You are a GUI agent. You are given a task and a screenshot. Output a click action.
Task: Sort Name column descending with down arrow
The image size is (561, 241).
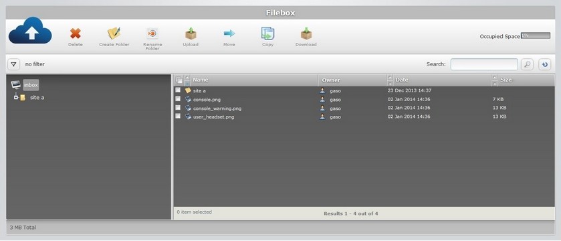click(187, 84)
